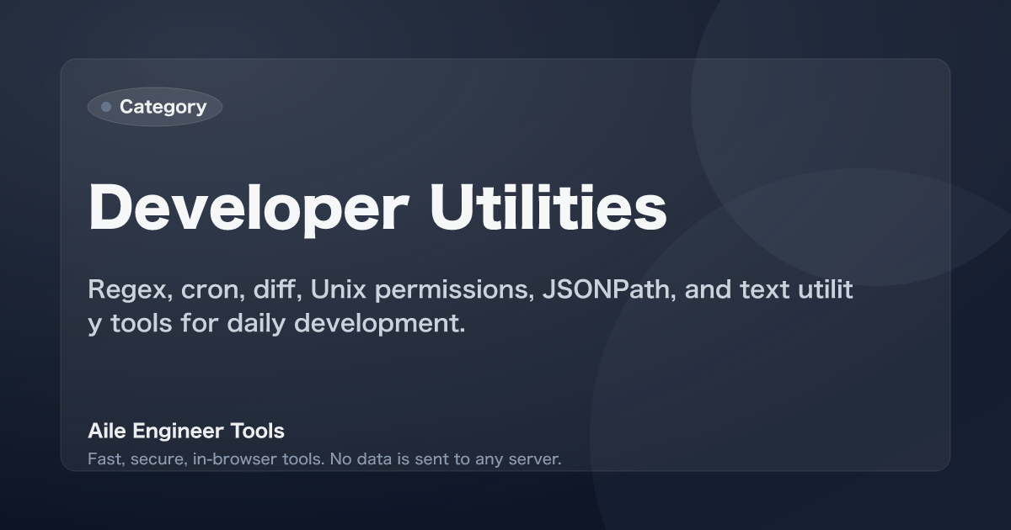The width and height of the screenshot is (1011, 530).
Task: Click the Category badge pill
Action: click(155, 107)
